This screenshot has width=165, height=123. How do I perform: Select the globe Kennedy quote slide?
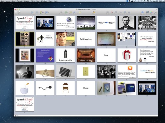pyautogui.click(x=65, y=23)
